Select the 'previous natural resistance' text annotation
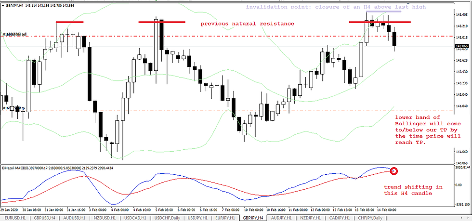The height and width of the screenshot is (221, 472). [x=248, y=24]
